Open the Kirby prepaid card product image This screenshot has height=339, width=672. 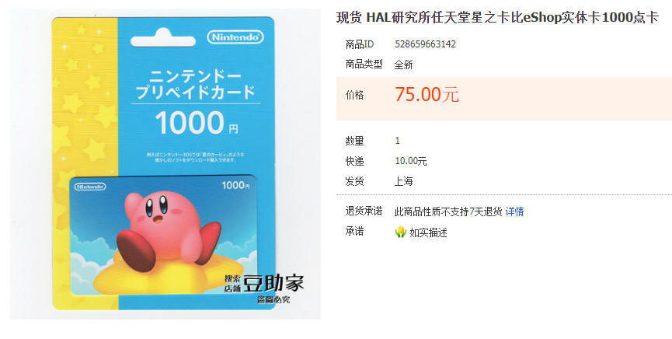click(x=165, y=164)
